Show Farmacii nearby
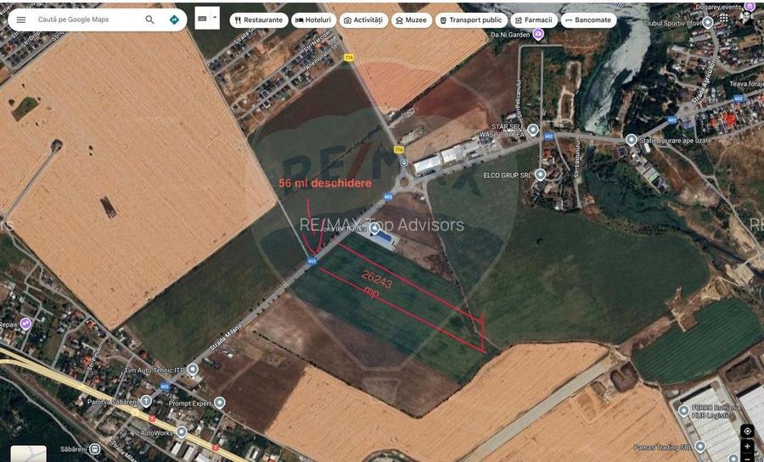Screen dimensions: 764x462 click(534, 20)
